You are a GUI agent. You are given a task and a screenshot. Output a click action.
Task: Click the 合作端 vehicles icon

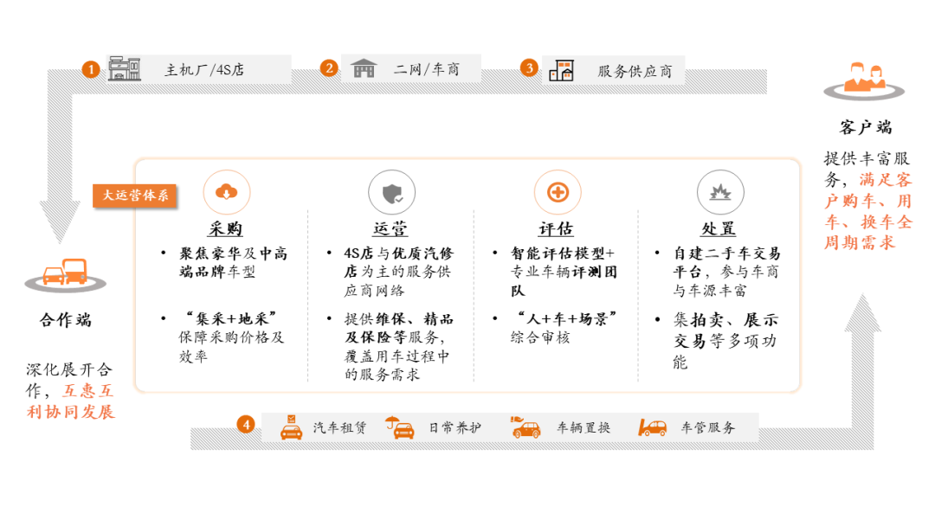tap(66, 273)
